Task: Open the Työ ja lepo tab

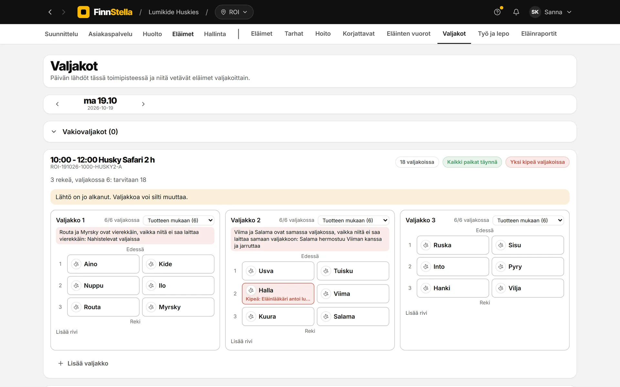Action: (x=493, y=34)
